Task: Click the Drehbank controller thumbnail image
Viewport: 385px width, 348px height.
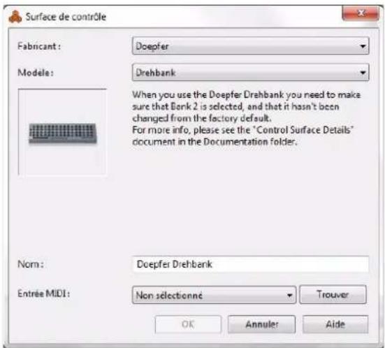Action: pyautogui.click(x=63, y=133)
